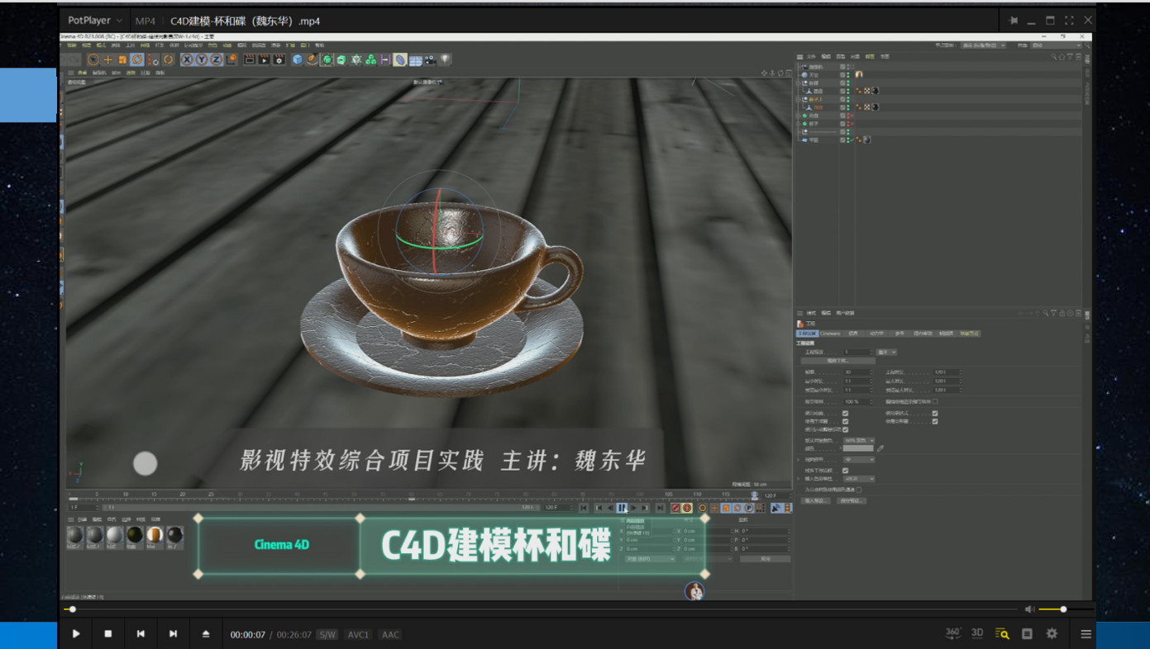Screen dimensions: 1150x649
Task: Open the PotPlayer main menu dropdown
Action: (x=95, y=21)
